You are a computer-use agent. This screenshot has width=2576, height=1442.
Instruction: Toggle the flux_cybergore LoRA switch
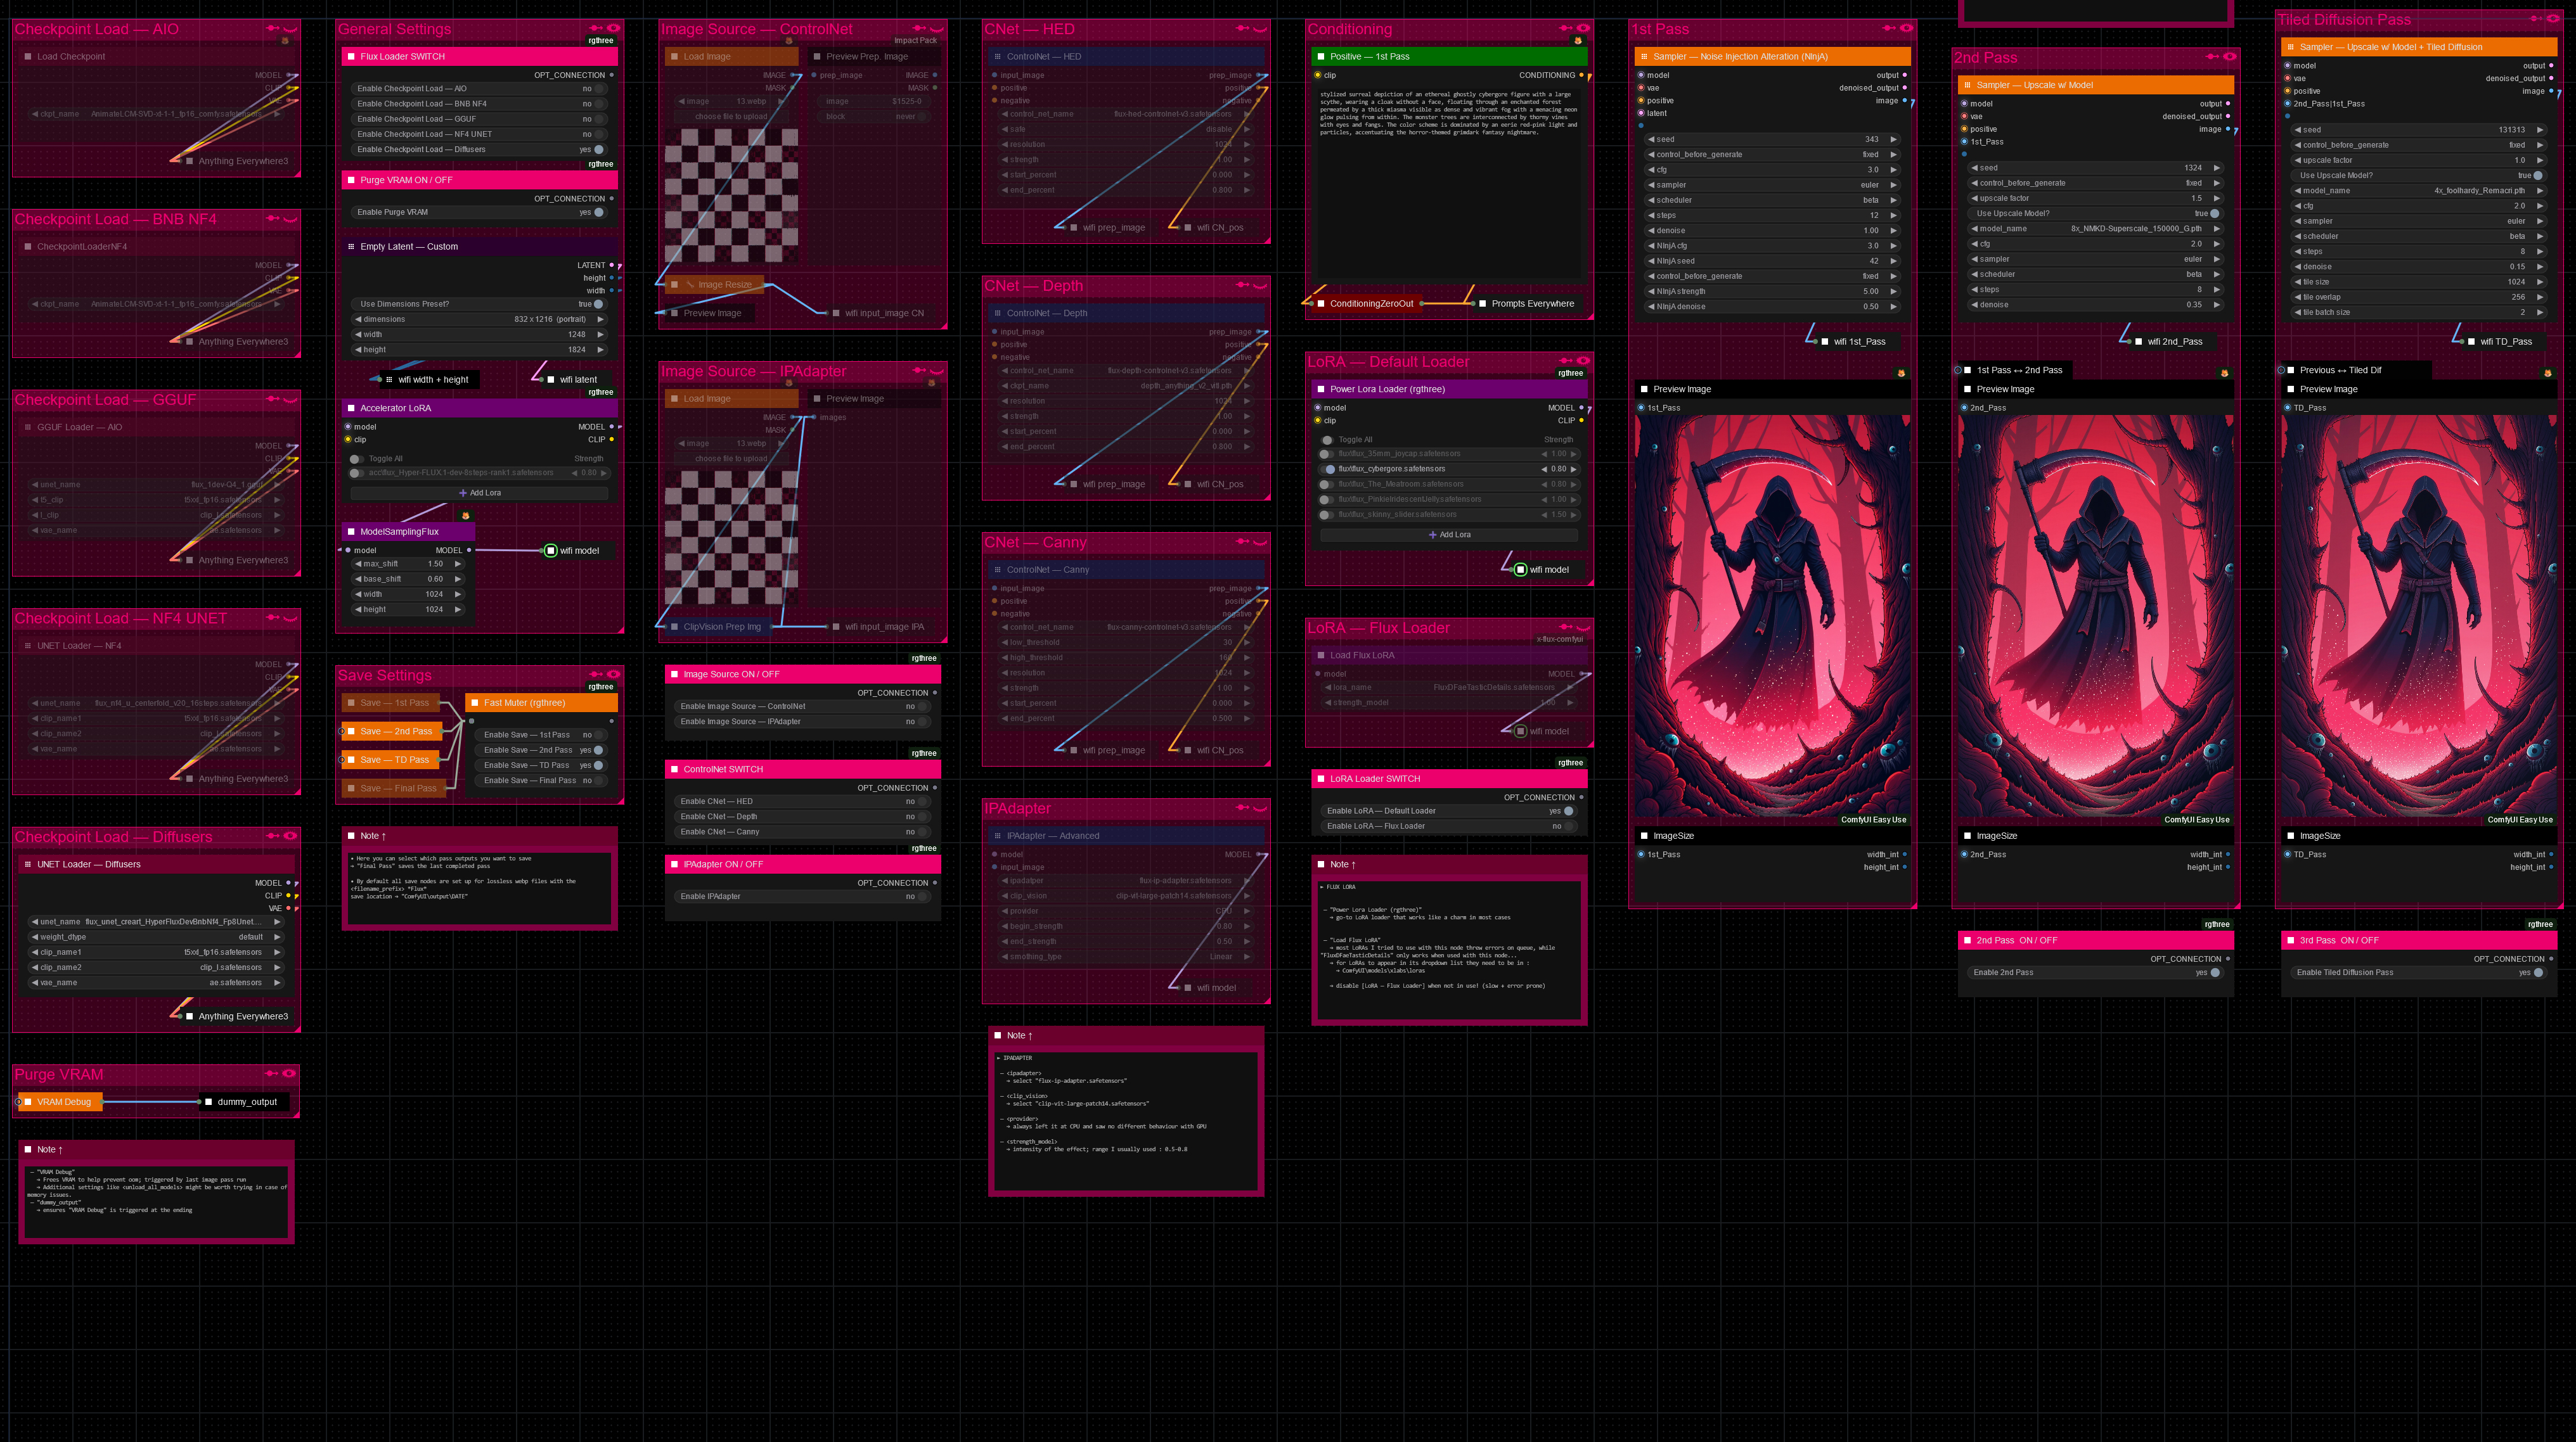1327,469
